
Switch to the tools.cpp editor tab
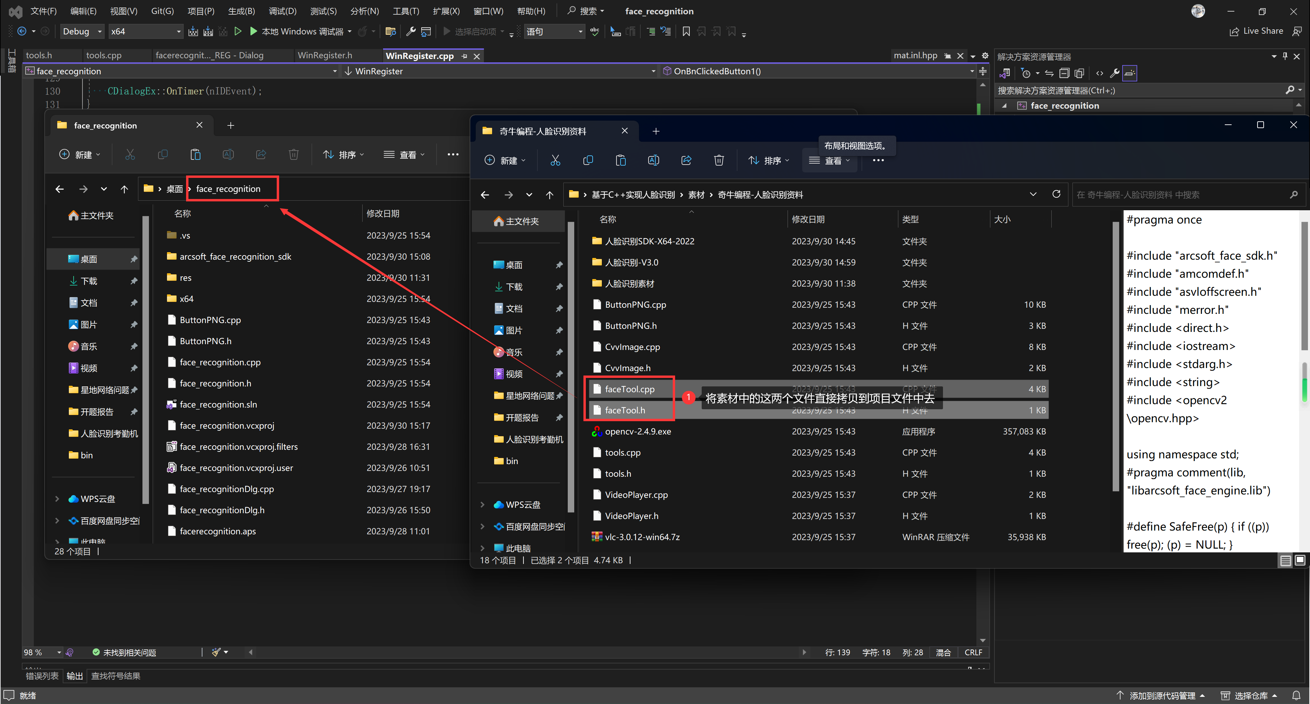(104, 56)
